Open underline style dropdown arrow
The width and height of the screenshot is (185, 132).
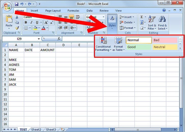point(41,22)
